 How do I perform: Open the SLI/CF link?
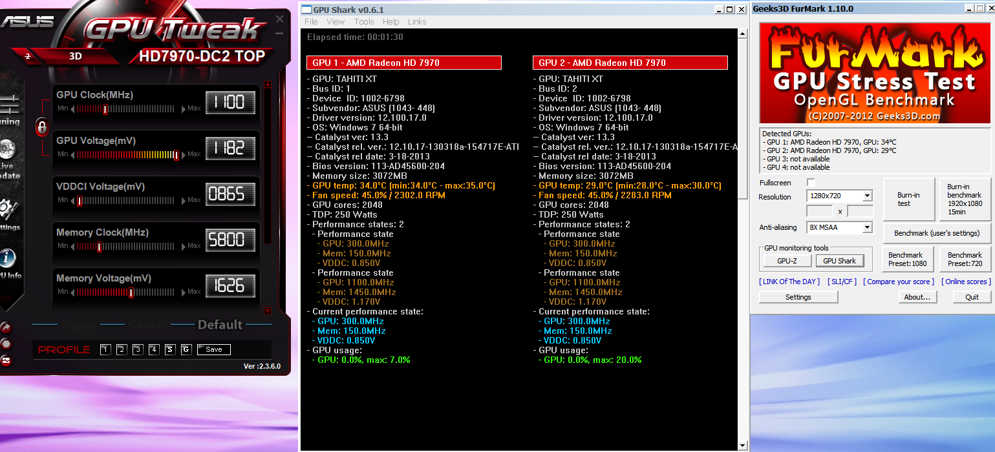tap(842, 282)
